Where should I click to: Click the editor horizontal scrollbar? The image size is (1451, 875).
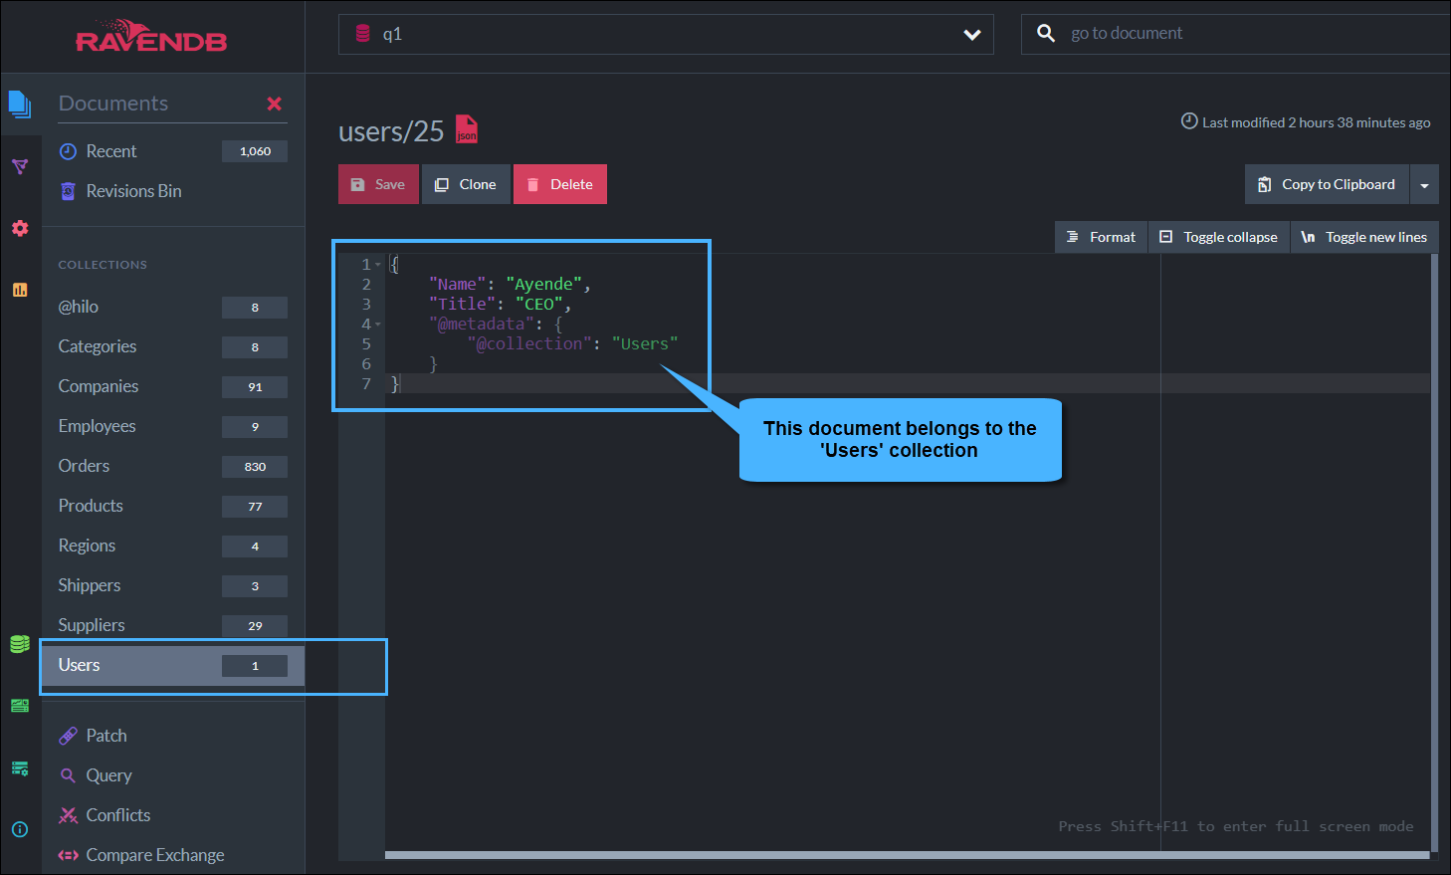[908, 855]
